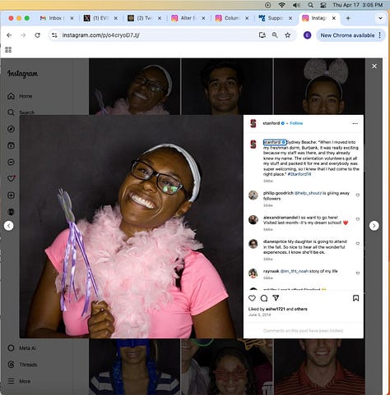Open macOS Spotlight search
Viewport: 390px width, 395px height.
tap(310, 5)
